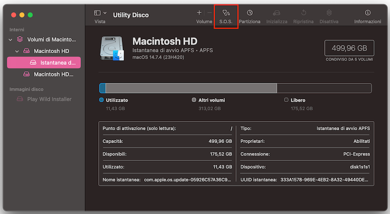Remove volume with minus icon
This screenshot has width=390, height=214.
point(210,13)
